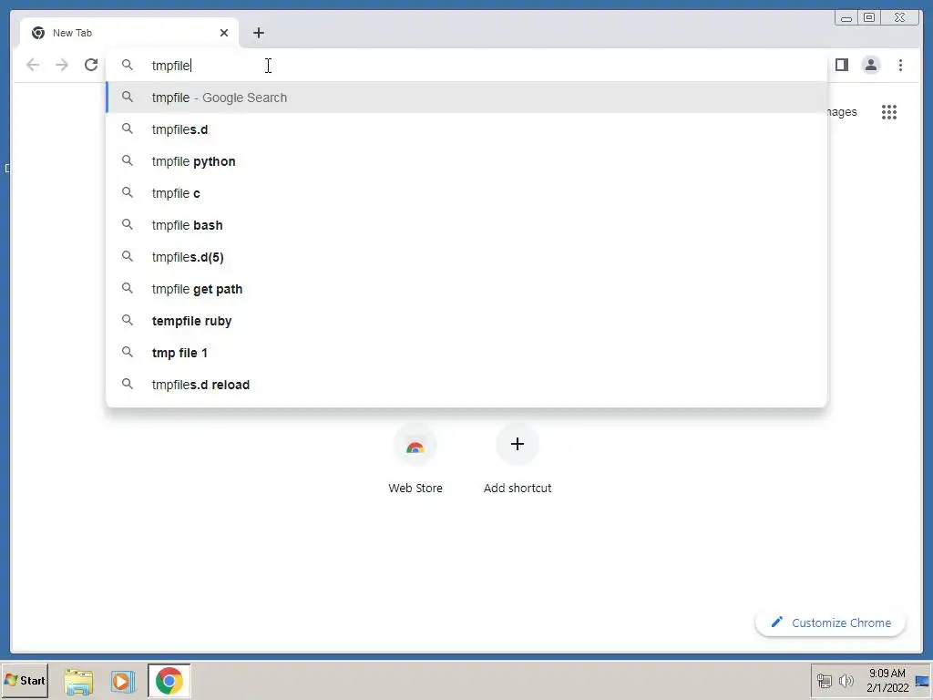Choose the 'tmpfile - Google Search' suggestion
The width and height of the screenshot is (933, 700).
[x=466, y=98]
